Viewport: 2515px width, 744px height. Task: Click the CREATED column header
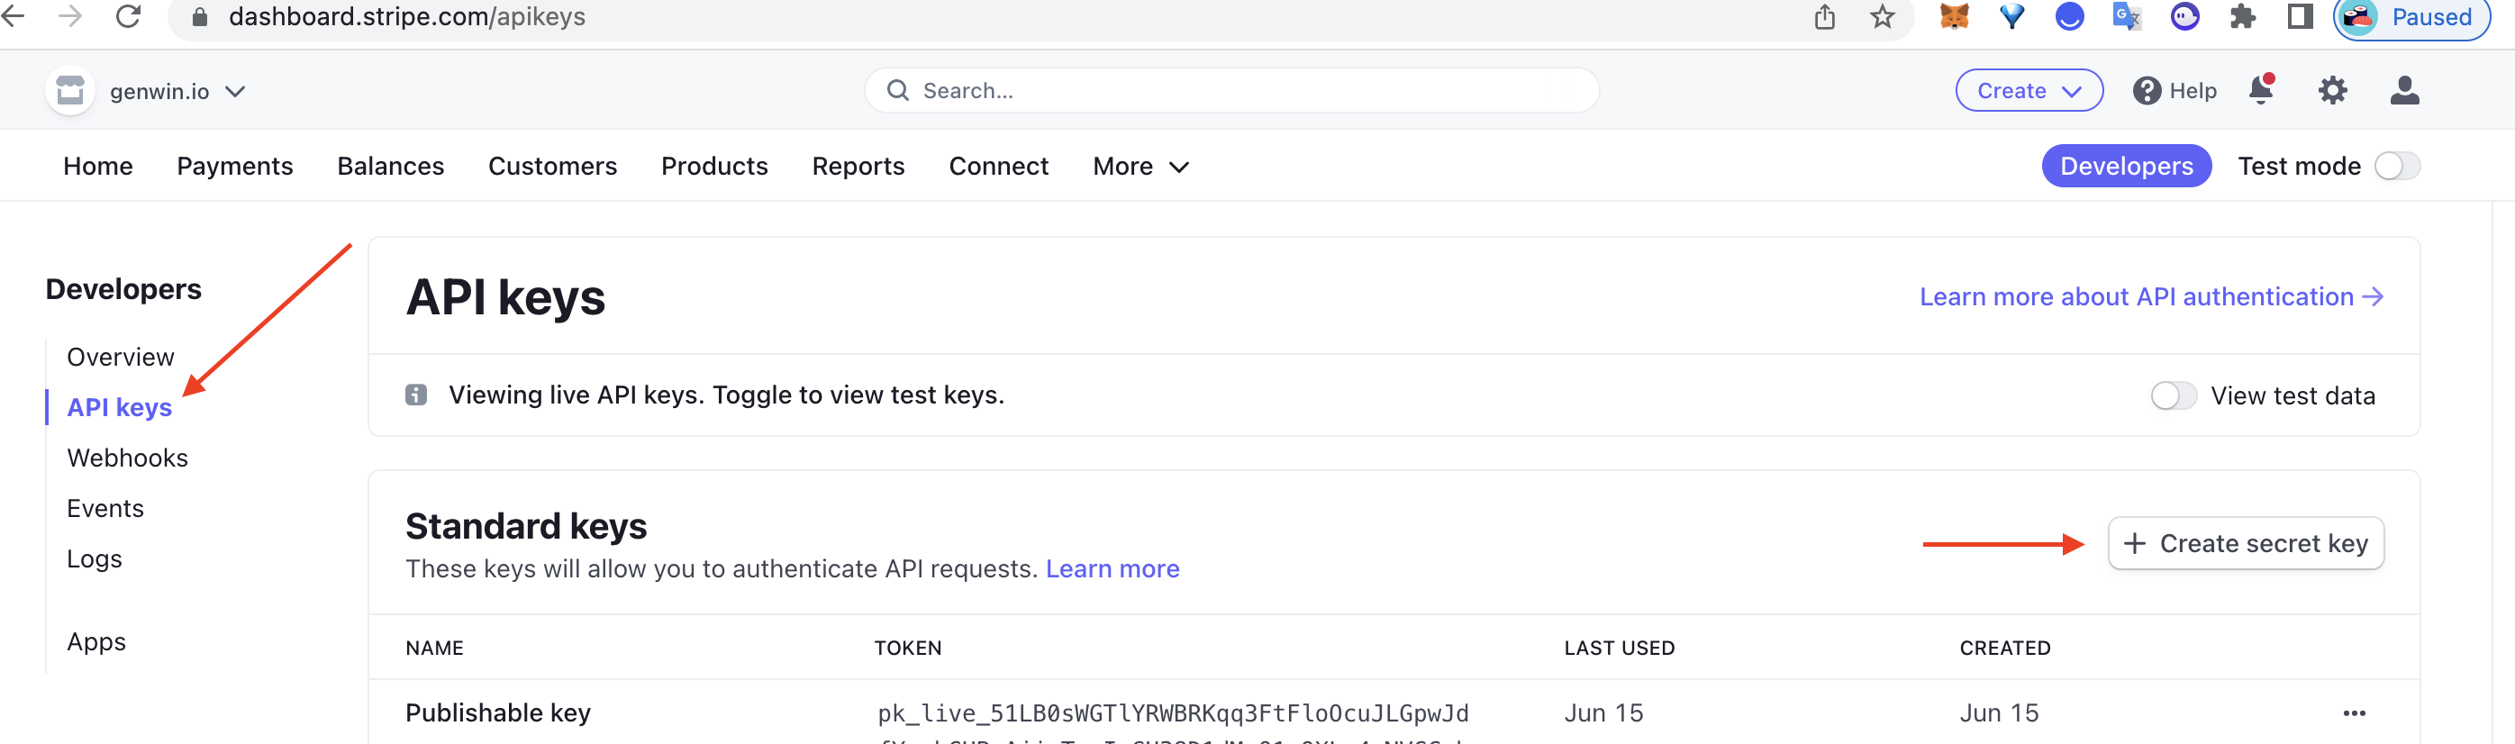(x=2004, y=649)
